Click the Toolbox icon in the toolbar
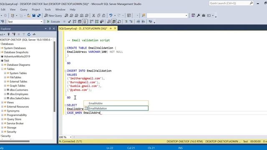Screen dimensions: 267x150 click(204, 15)
